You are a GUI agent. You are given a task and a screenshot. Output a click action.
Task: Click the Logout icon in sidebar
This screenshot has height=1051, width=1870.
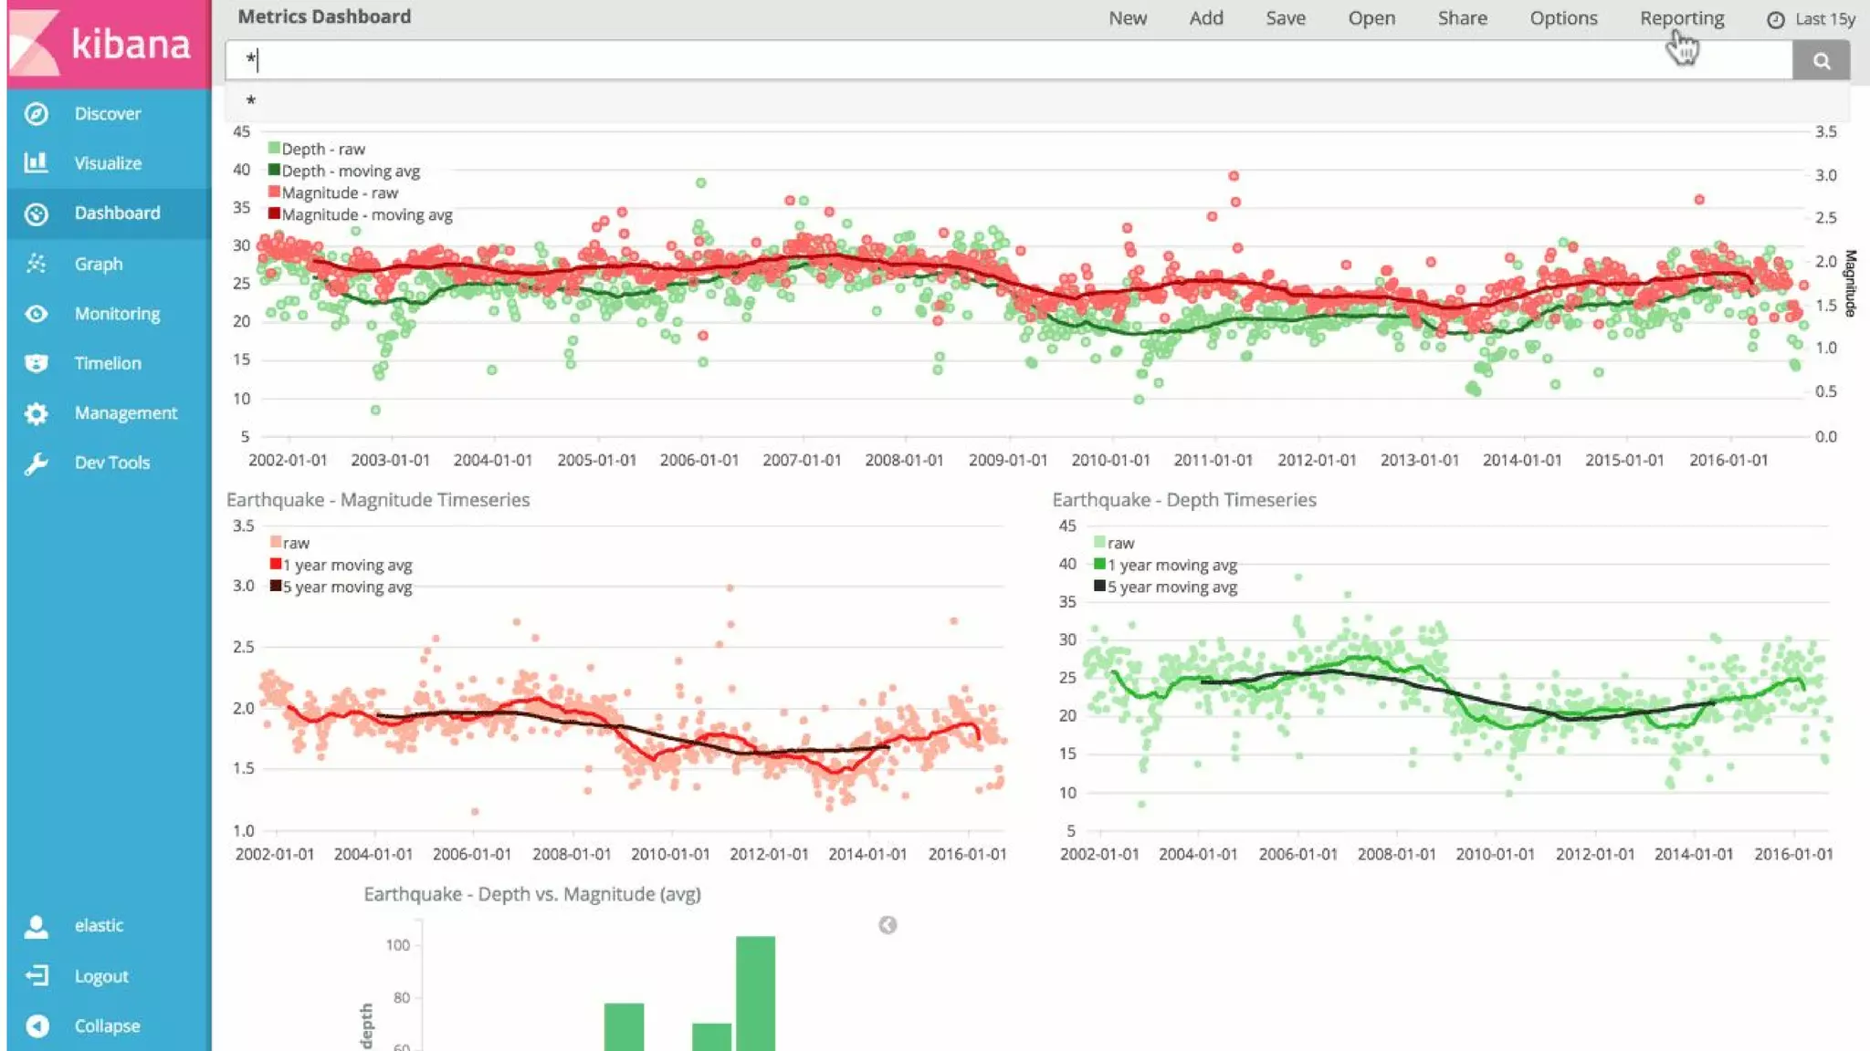point(37,976)
